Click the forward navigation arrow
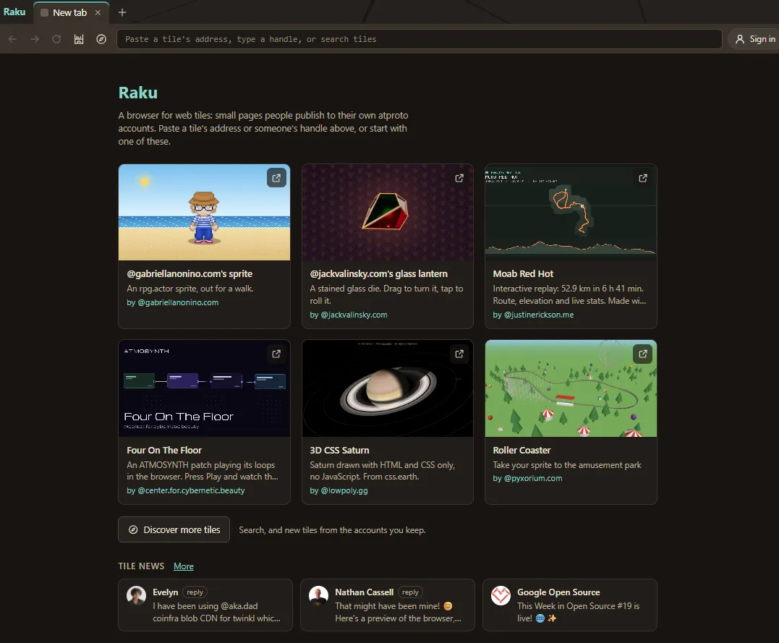Screen dimensions: 779x643 [x=35, y=39]
